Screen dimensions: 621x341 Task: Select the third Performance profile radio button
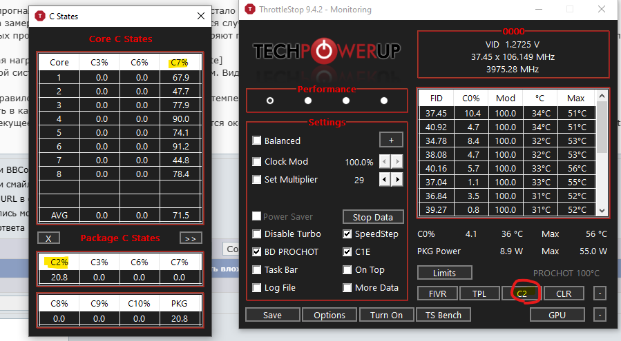(x=346, y=101)
